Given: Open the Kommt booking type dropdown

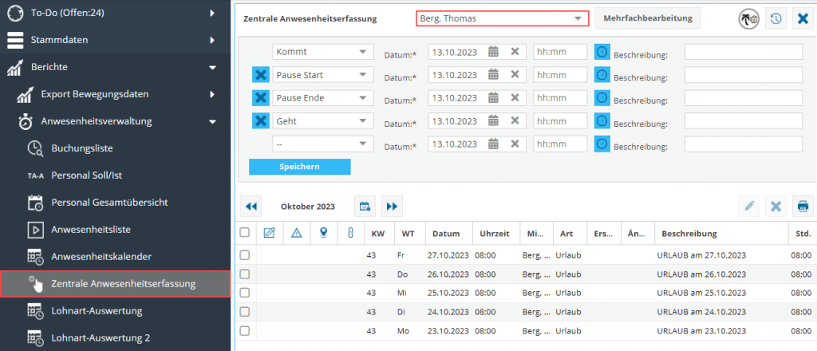Looking at the screenshot, I should click(322, 52).
